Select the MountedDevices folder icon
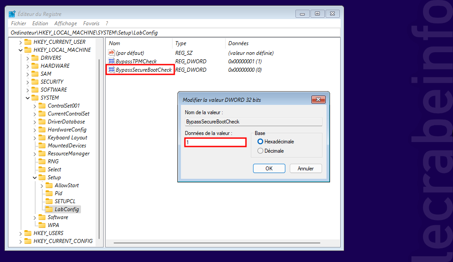 [42, 146]
